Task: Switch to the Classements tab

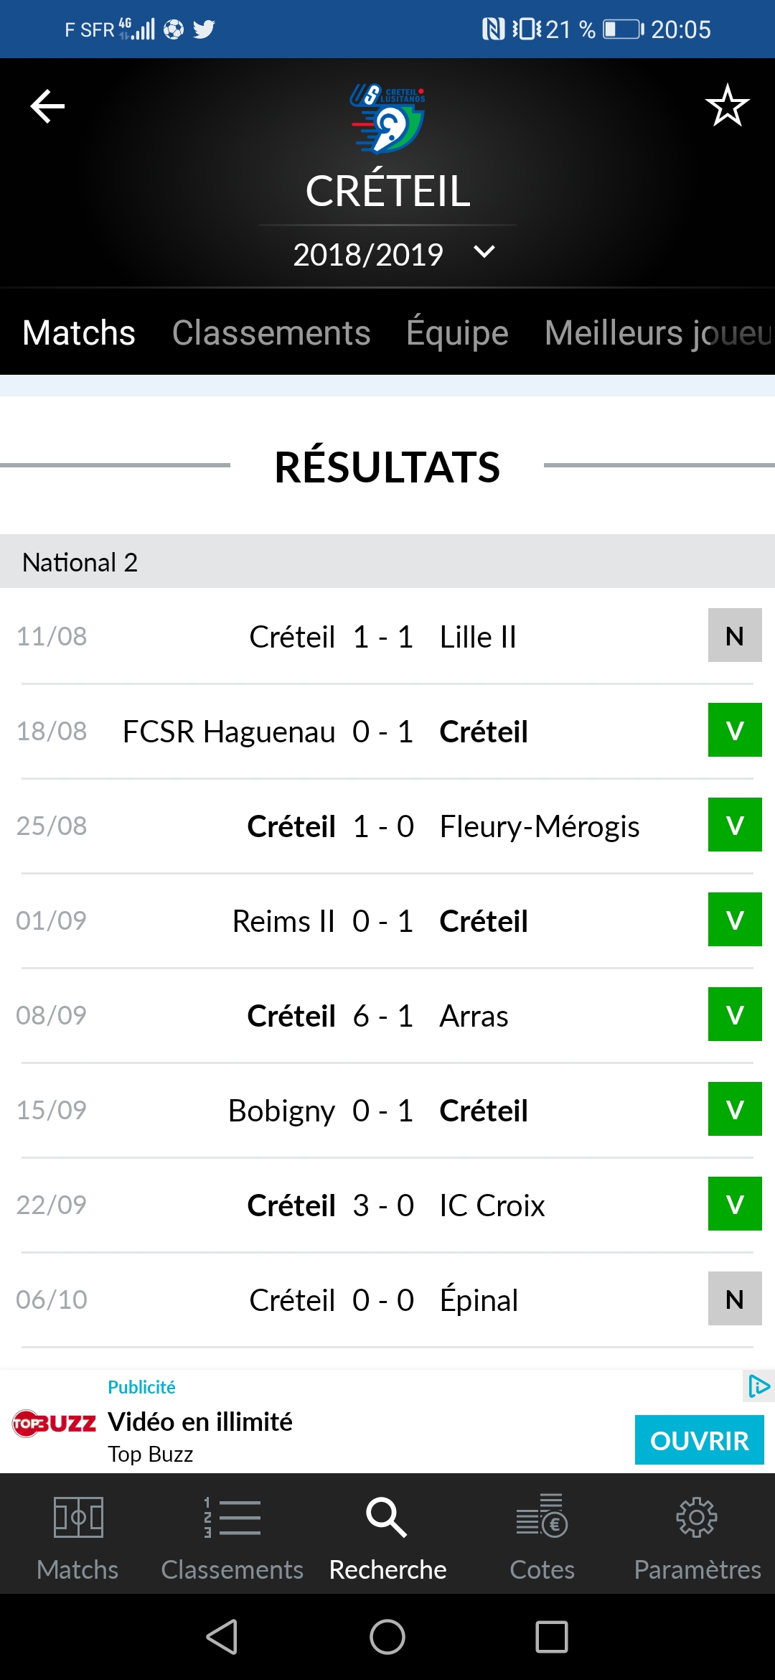Action: (271, 333)
